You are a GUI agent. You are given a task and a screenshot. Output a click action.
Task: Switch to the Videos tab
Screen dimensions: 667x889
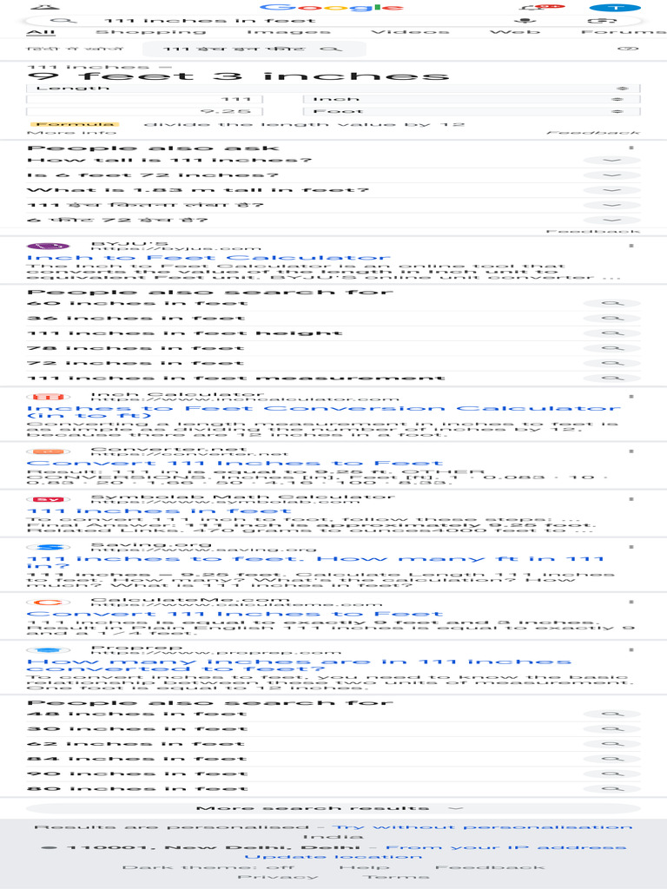click(x=410, y=32)
